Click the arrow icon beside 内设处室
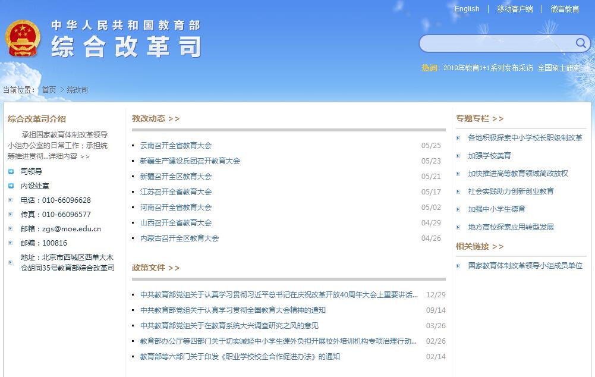 tap(11, 186)
